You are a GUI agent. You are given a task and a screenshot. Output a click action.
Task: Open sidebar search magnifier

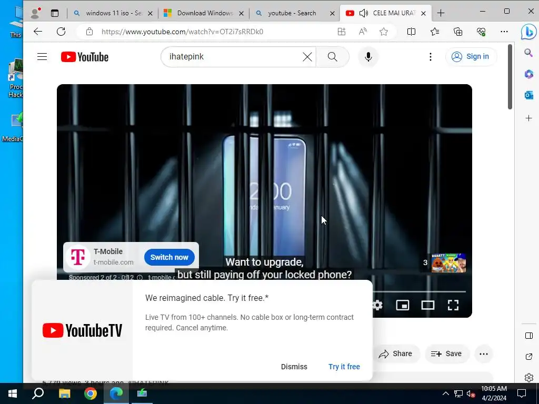click(x=528, y=53)
